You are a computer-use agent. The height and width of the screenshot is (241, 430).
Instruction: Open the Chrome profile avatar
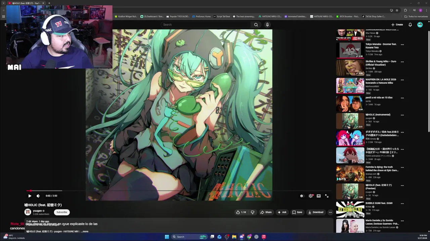tap(420, 10)
